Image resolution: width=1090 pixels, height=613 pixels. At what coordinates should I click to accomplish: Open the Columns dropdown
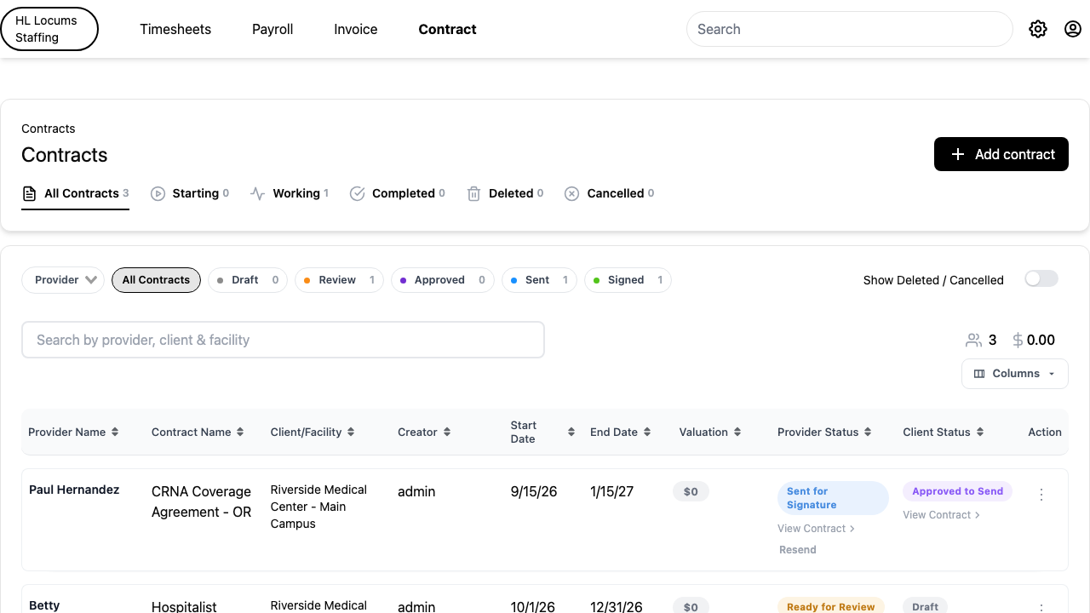coord(1015,374)
